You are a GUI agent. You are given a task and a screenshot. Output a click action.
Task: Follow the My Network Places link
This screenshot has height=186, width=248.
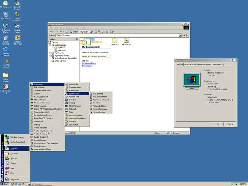pos(89,64)
